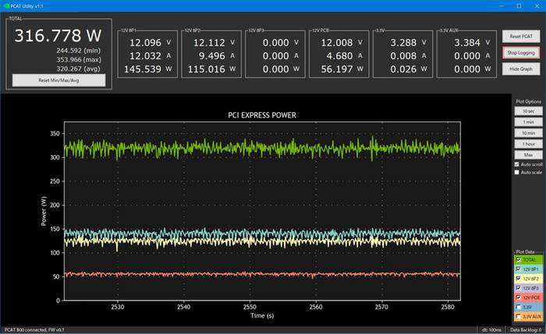
Task: Set plot range to 1 min
Action: pyautogui.click(x=528, y=122)
